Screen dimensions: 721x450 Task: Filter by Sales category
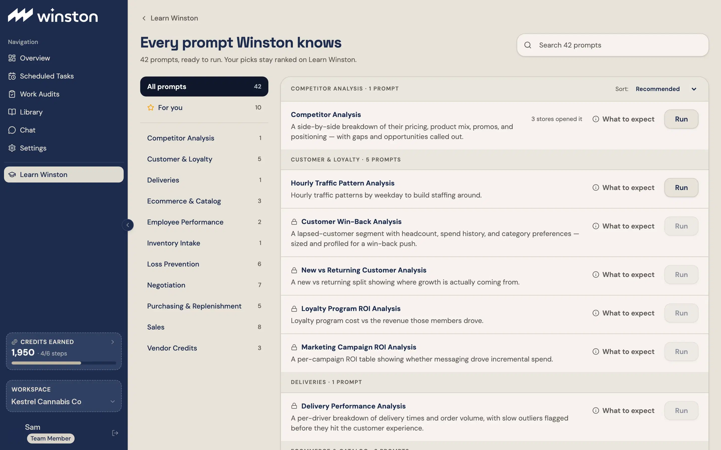point(204,327)
